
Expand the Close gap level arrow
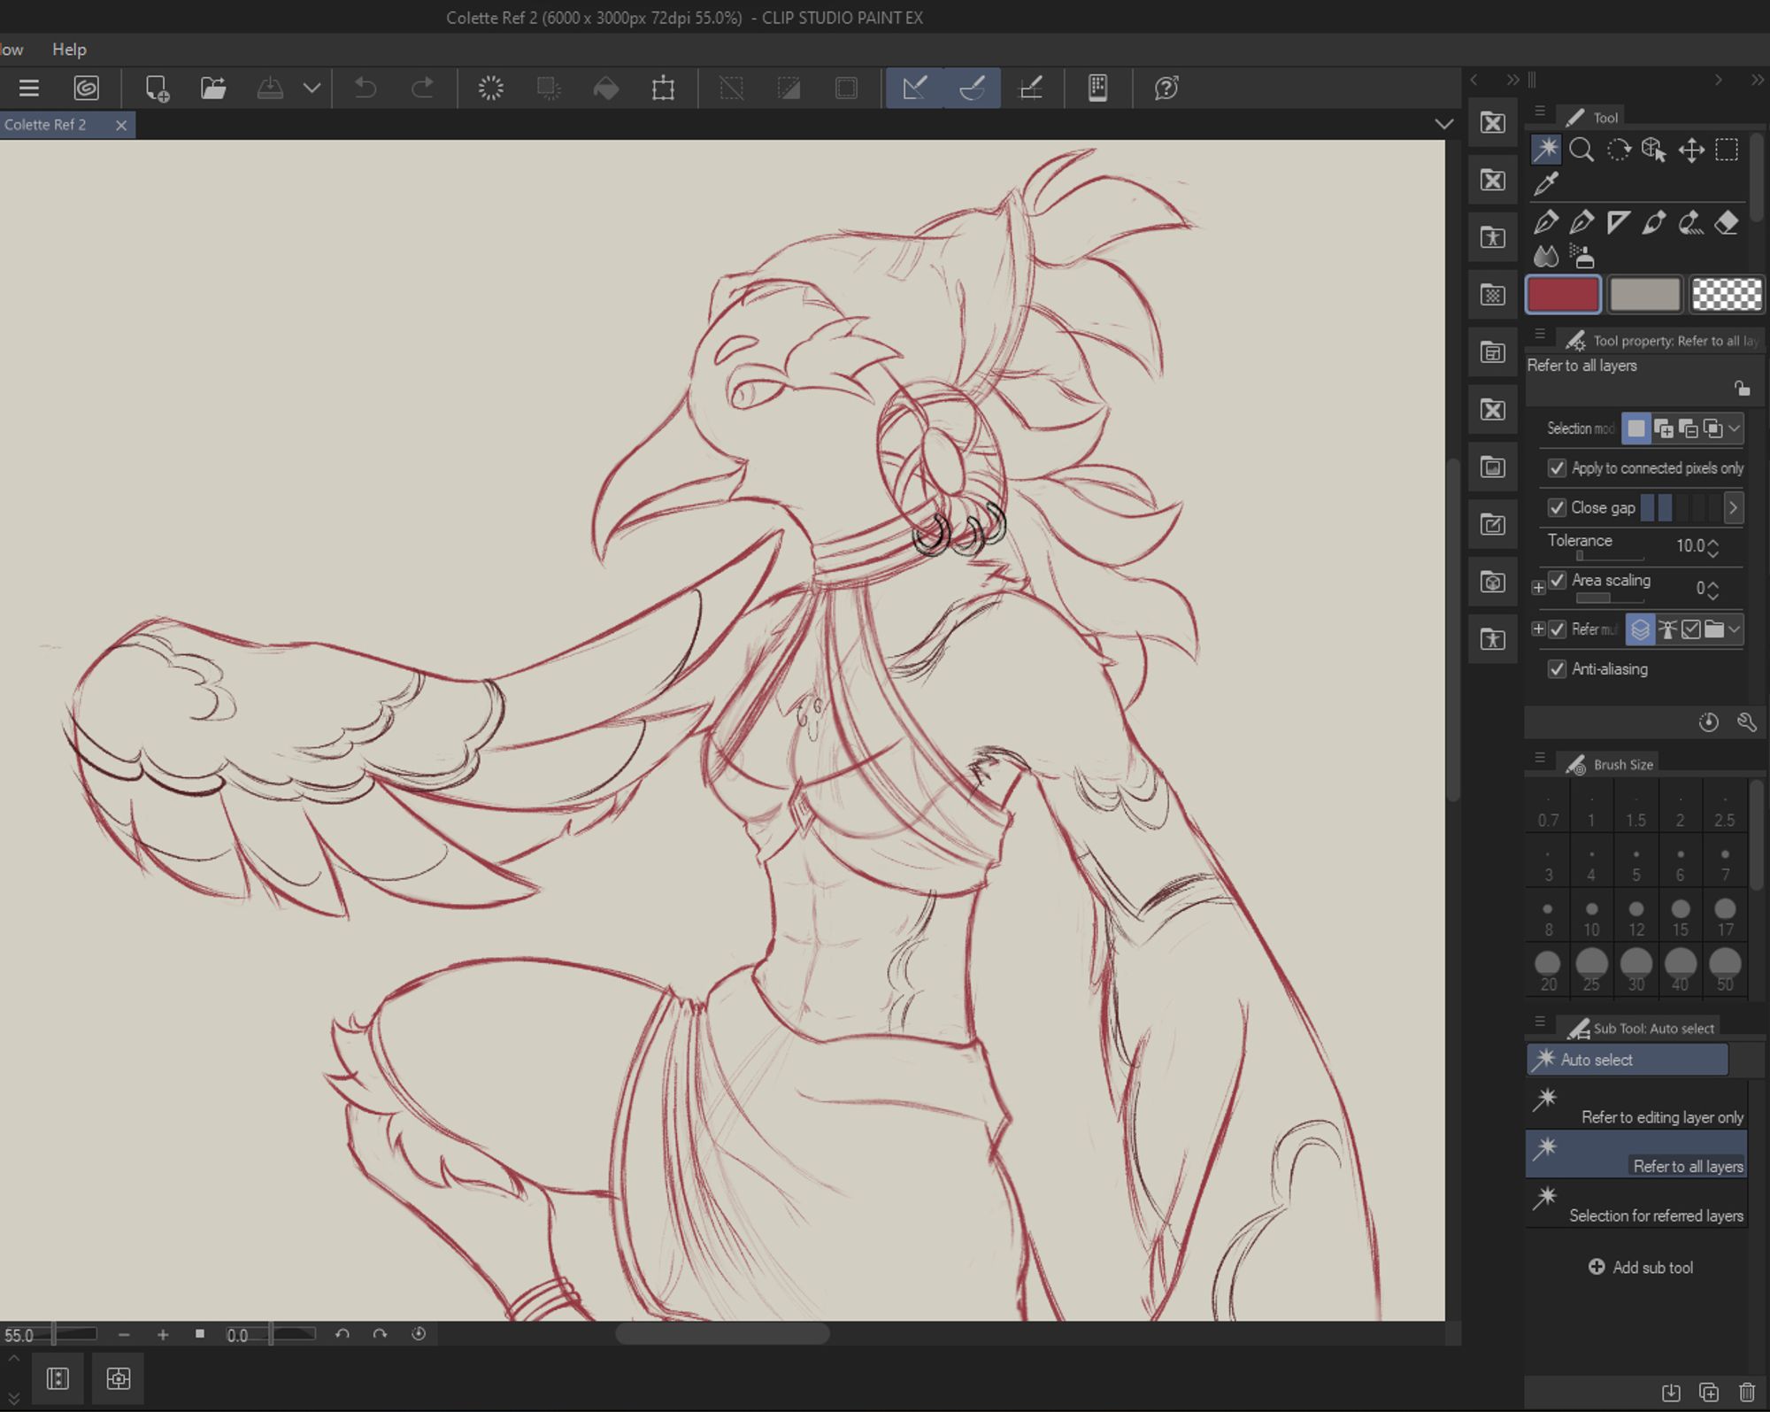1733,507
